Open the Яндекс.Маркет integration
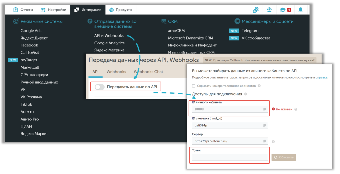This screenshot has height=174, width=340. [x=34, y=134]
